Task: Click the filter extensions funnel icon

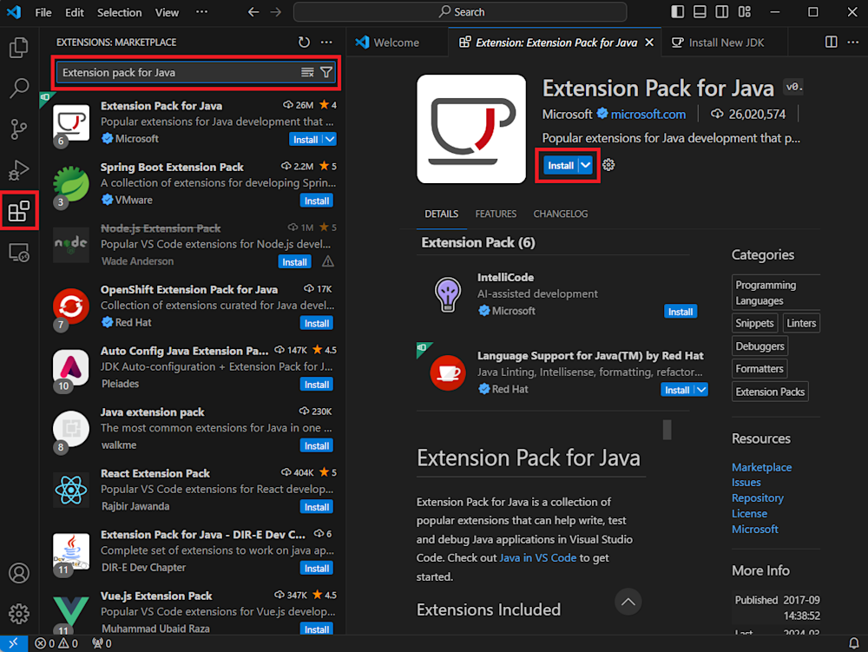Action: click(326, 72)
